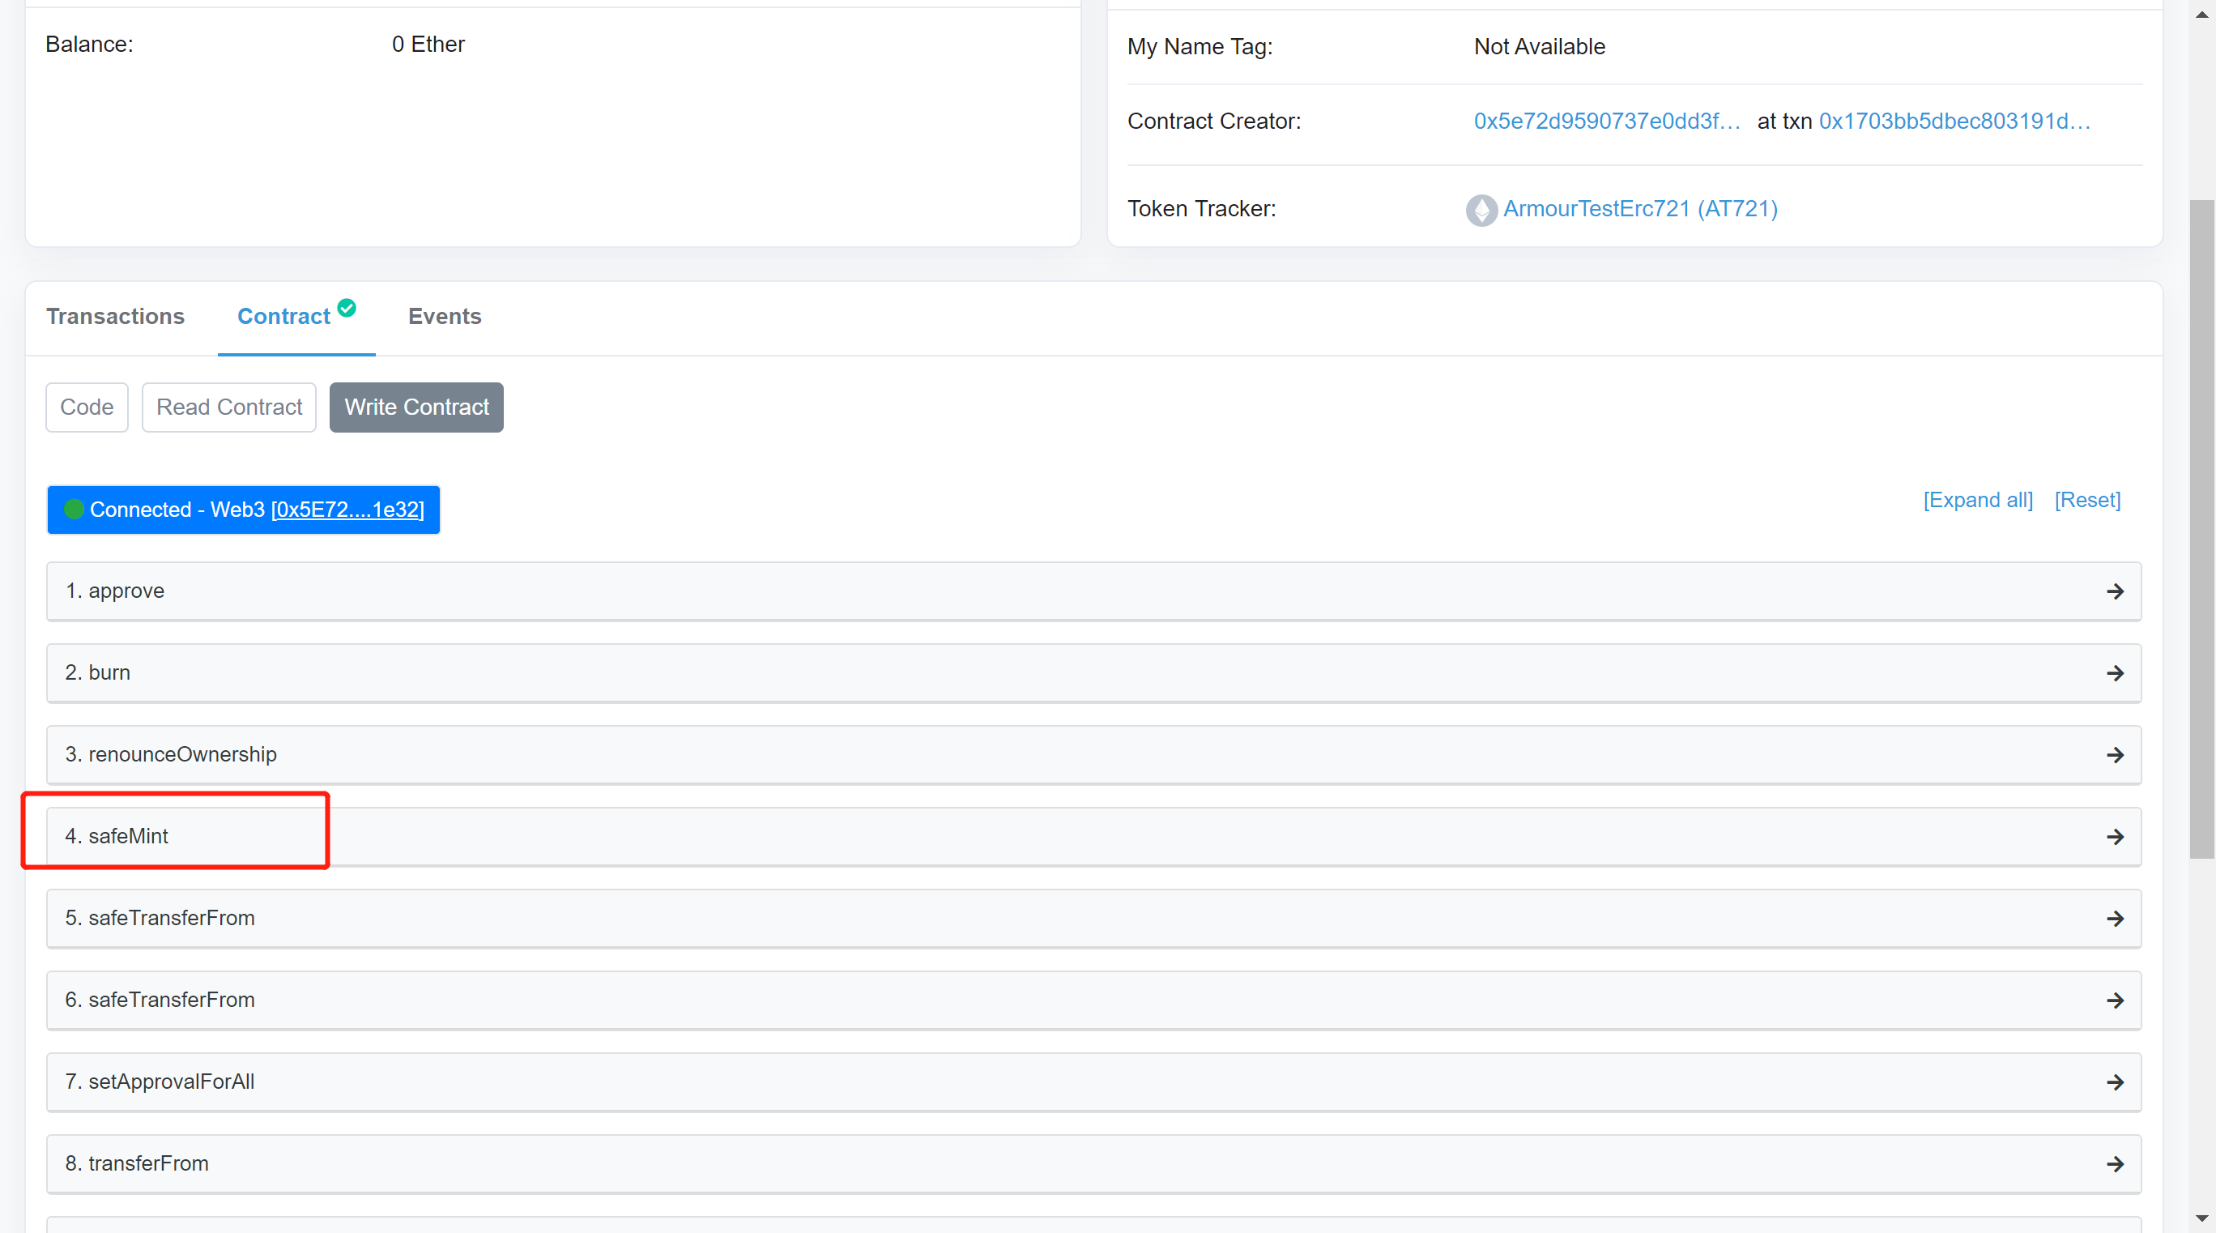Viewport: 2216px width, 1233px height.
Task: Expand the 3. renounceOwnership function
Action: tap(1093, 754)
